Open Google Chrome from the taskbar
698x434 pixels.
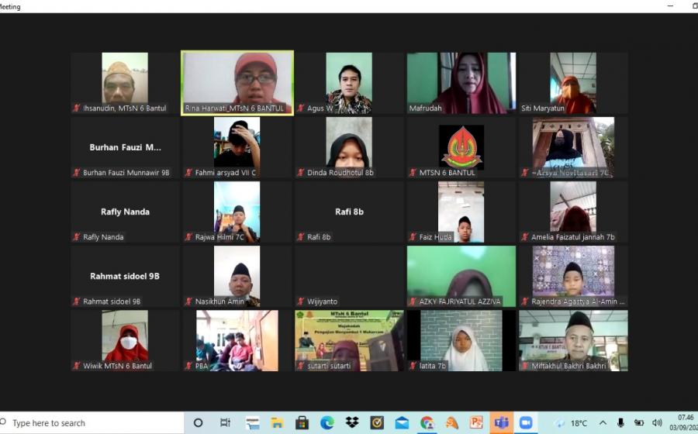(427, 422)
